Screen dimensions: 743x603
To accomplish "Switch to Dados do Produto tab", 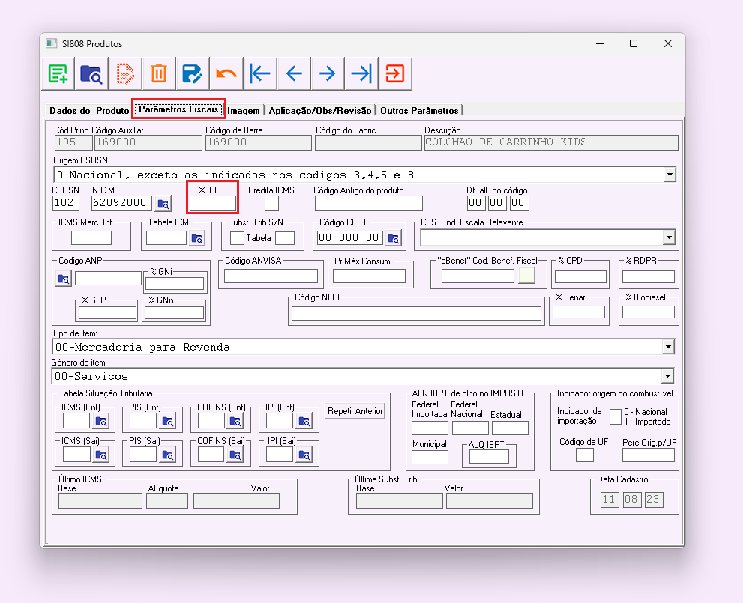I will pos(89,111).
